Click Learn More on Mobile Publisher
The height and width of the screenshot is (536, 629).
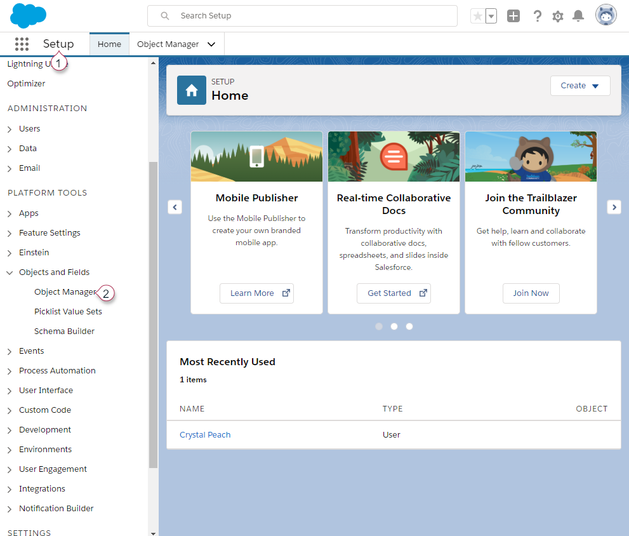pyautogui.click(x=256, y=293)
